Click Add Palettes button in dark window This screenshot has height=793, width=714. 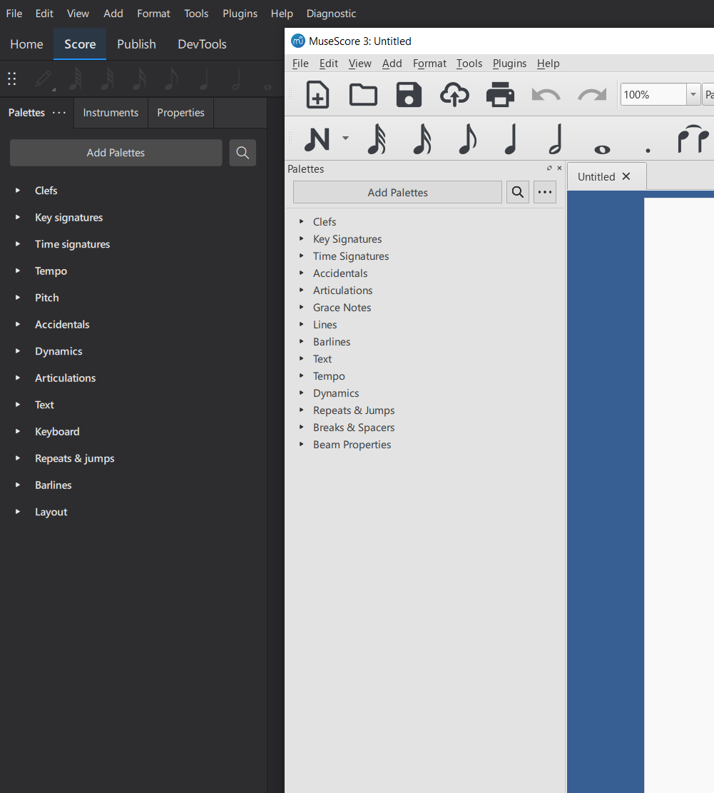coord(116,153)
